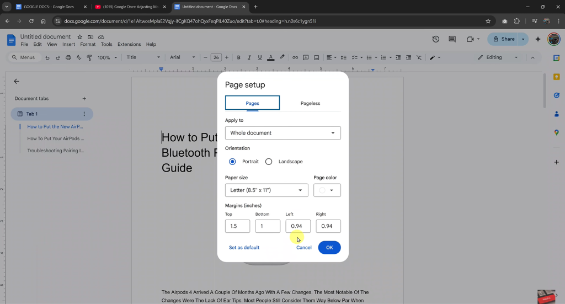The height and width of the screenshot is (304, 565).
Task: Open the Share button dropdown arrow
Action: [523, 39]
